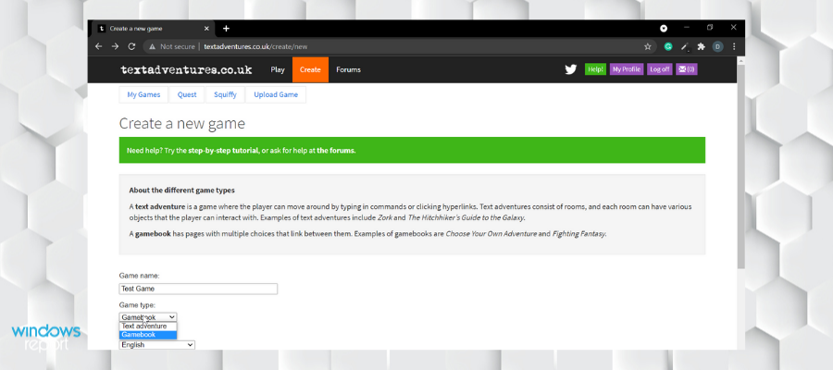Click the About the different game types text
This screenshot has height=370, width=833.
[181, 190]
